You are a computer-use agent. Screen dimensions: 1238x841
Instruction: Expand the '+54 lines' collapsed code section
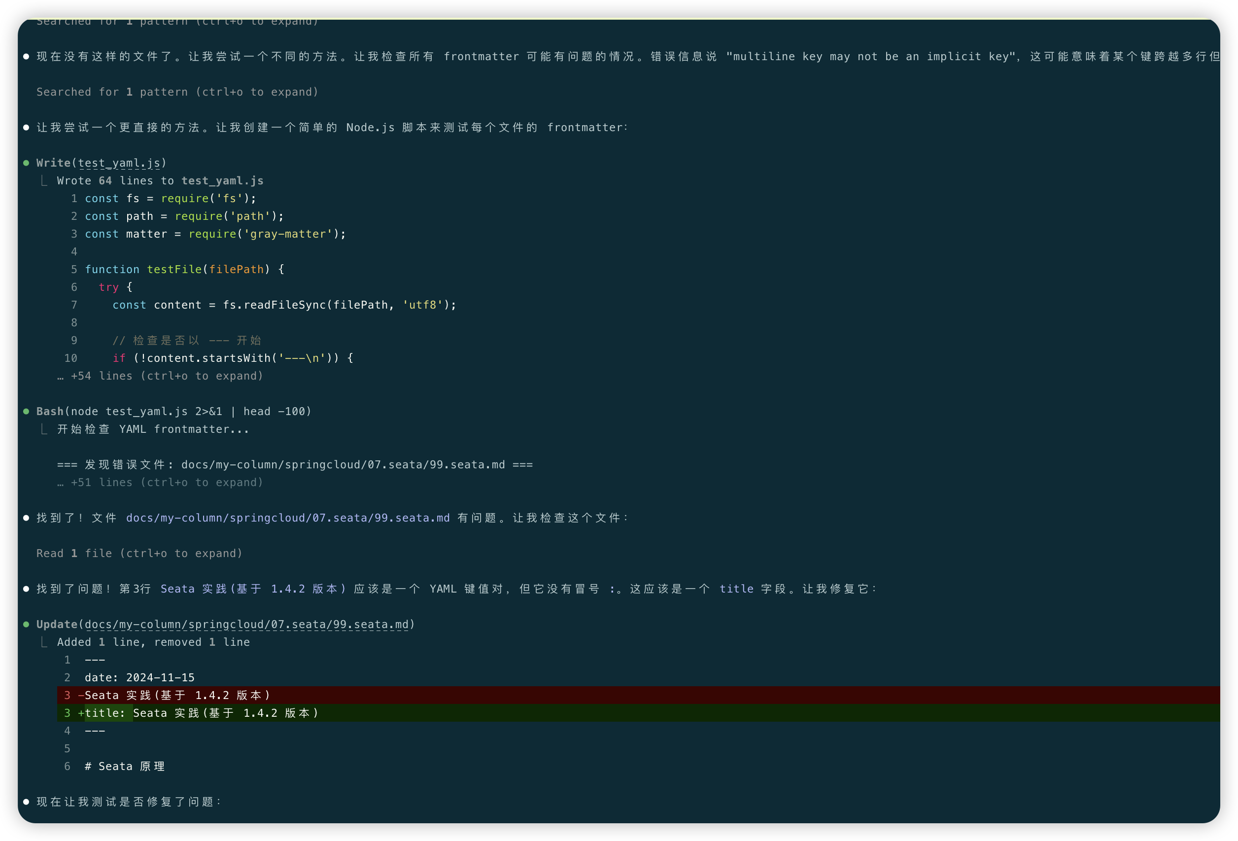(x=160, y=376)
